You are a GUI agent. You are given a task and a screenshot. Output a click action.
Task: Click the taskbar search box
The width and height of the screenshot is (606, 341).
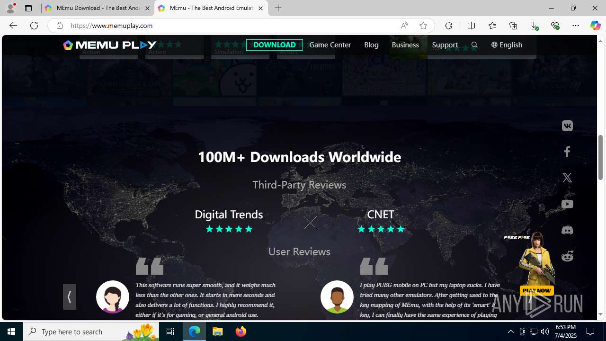(x=91, y=332)
